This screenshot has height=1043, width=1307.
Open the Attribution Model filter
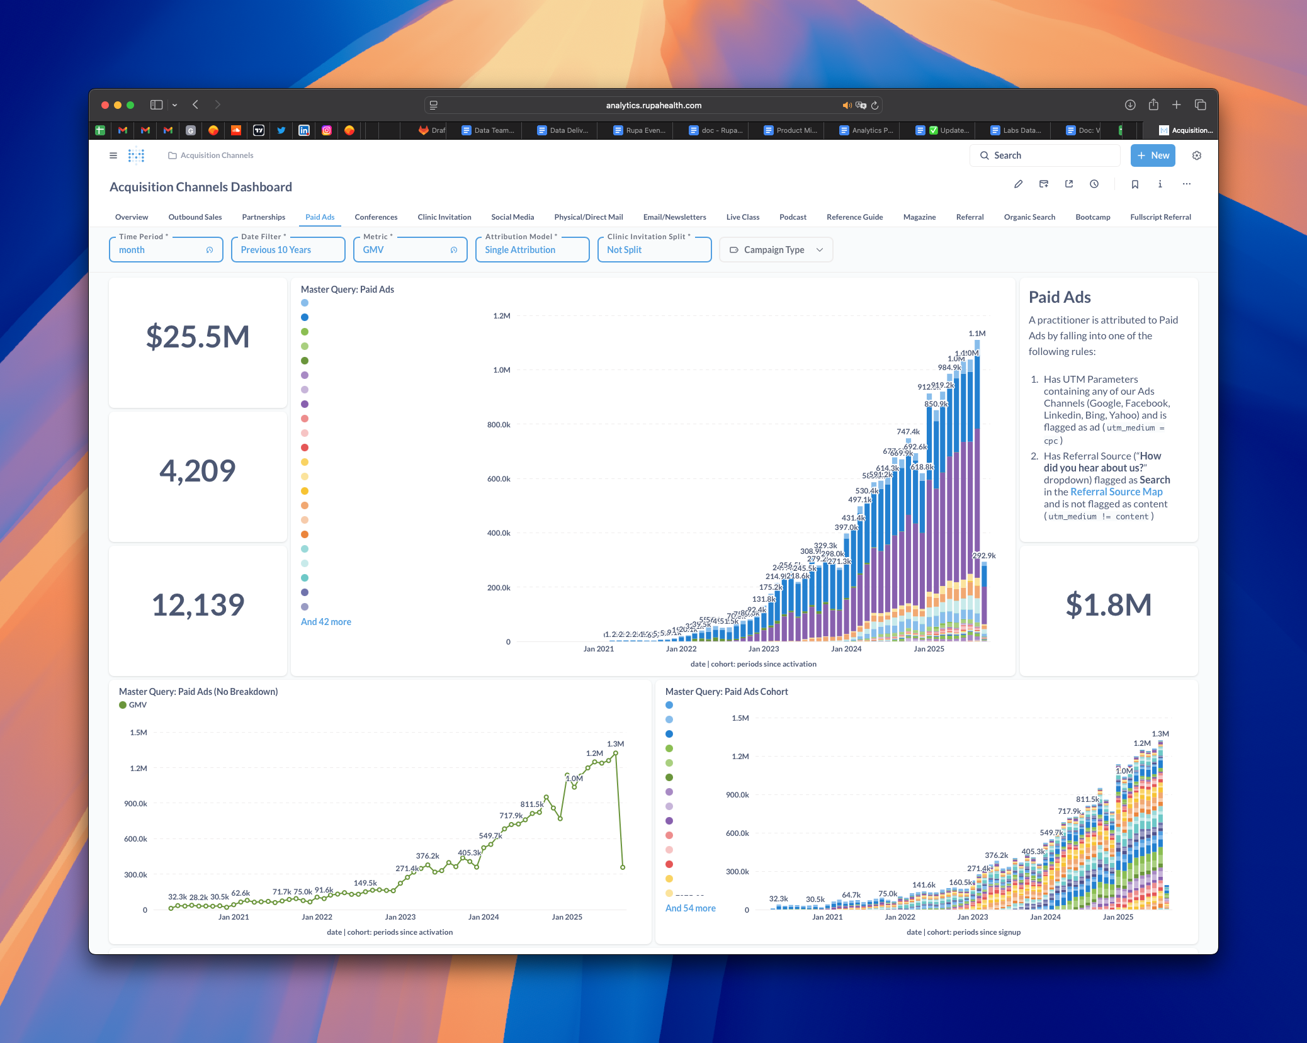pos(532,249)
